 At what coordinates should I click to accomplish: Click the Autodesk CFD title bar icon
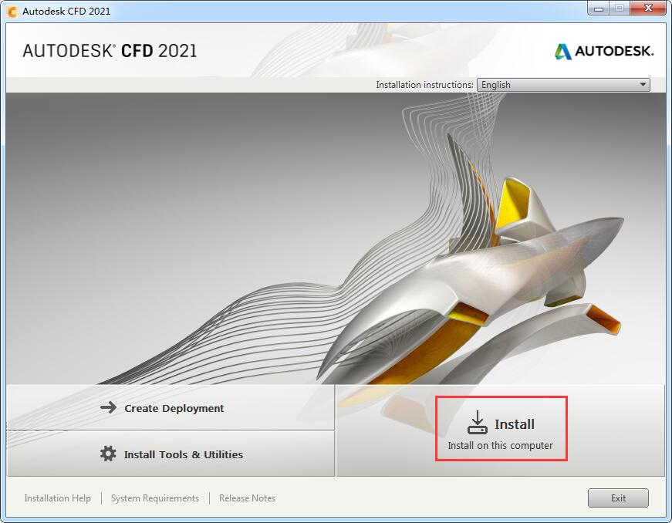click(x=12, y=12)
